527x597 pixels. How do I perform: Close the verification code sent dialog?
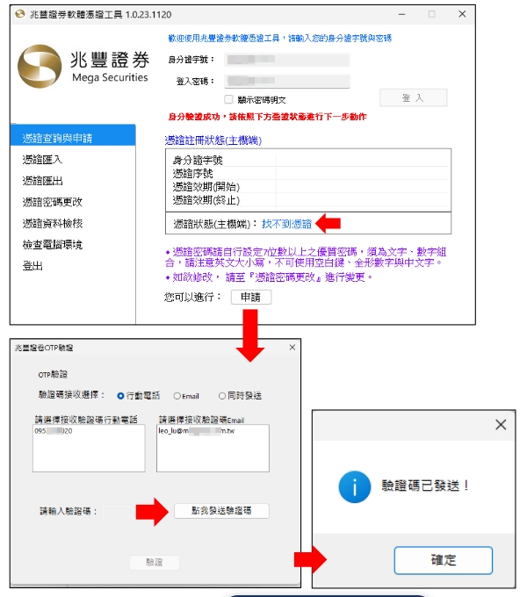pyautogui.click(x=500, y=425)
